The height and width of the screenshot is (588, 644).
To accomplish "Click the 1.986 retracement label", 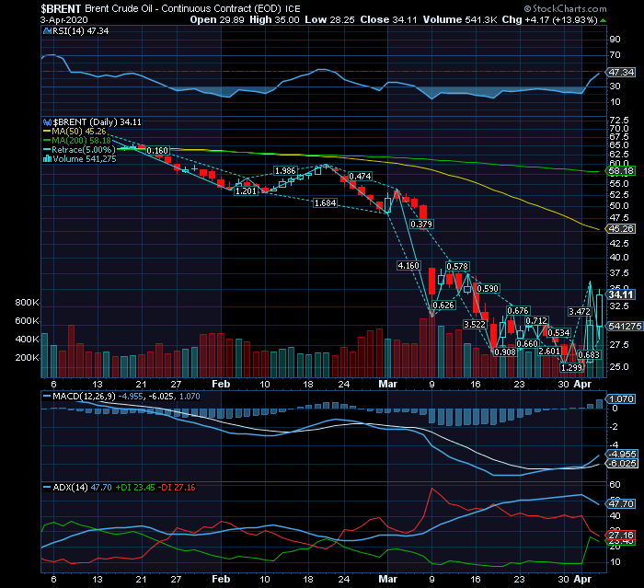I will click(x=285, y=170).
